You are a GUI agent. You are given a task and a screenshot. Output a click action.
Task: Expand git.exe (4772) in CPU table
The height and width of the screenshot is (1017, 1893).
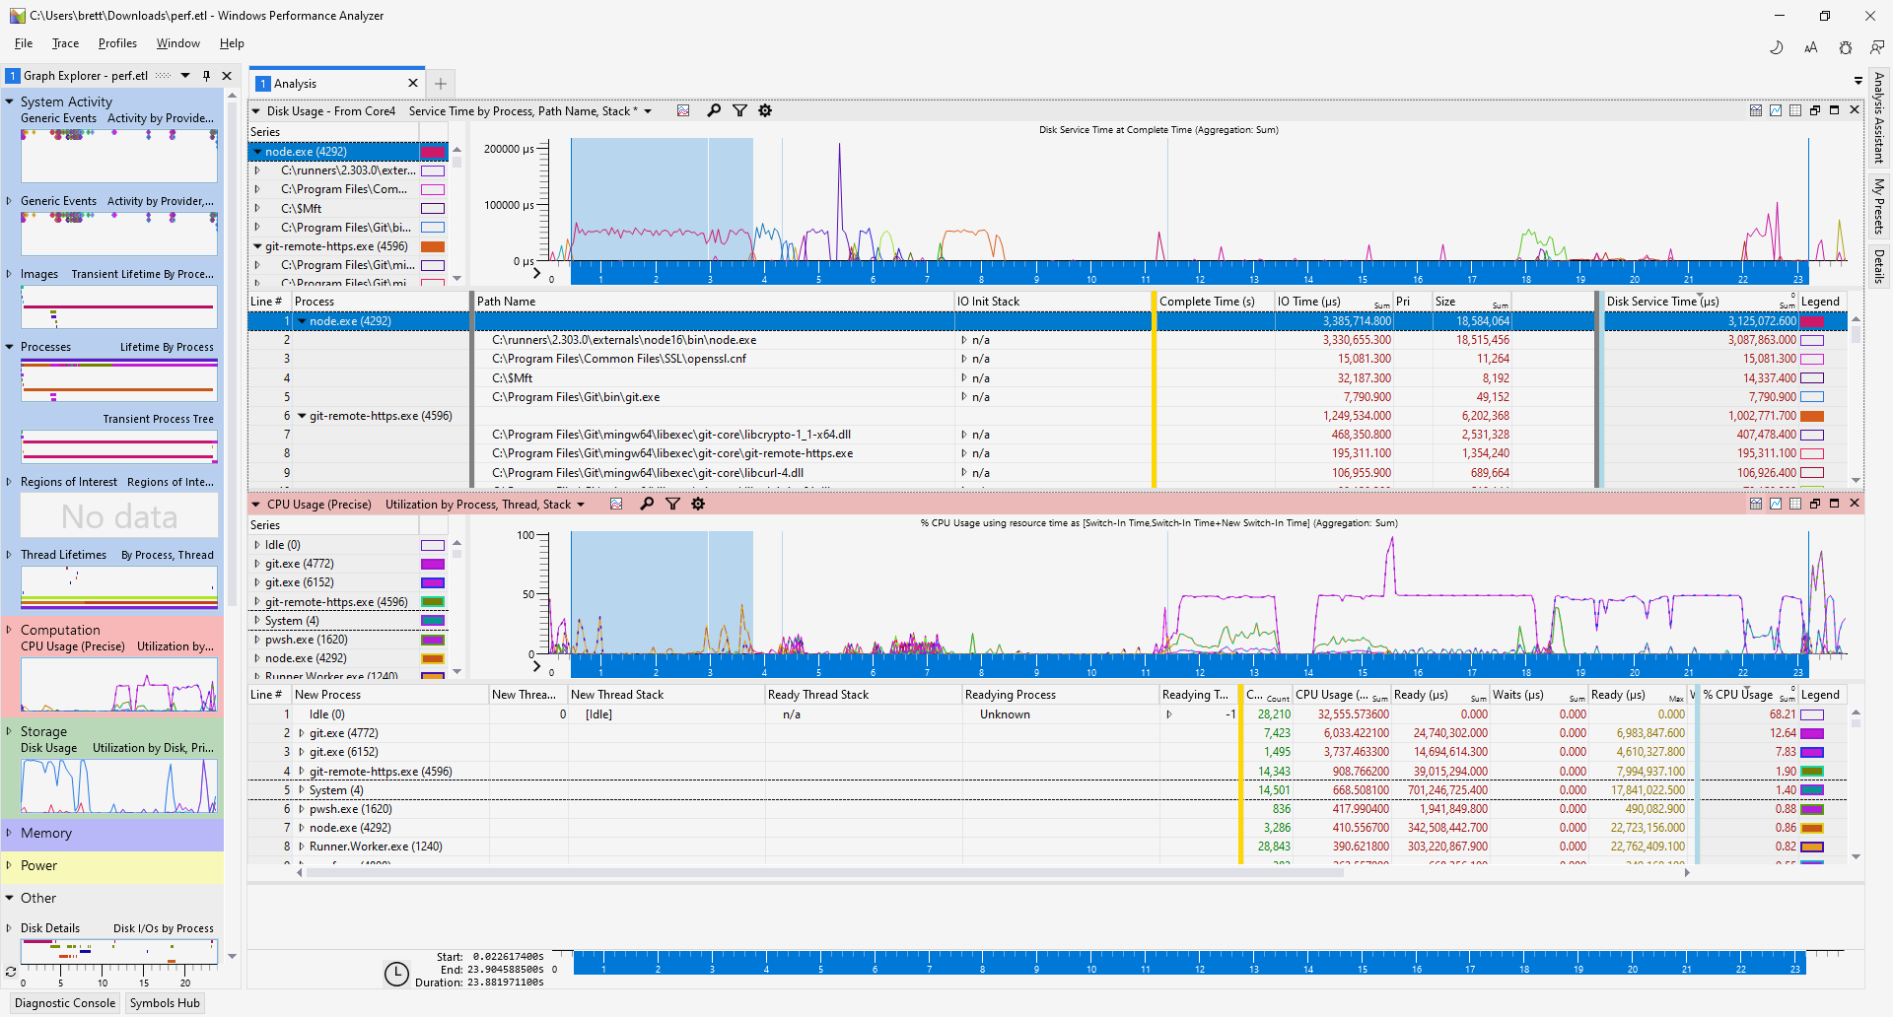[302, 733]
